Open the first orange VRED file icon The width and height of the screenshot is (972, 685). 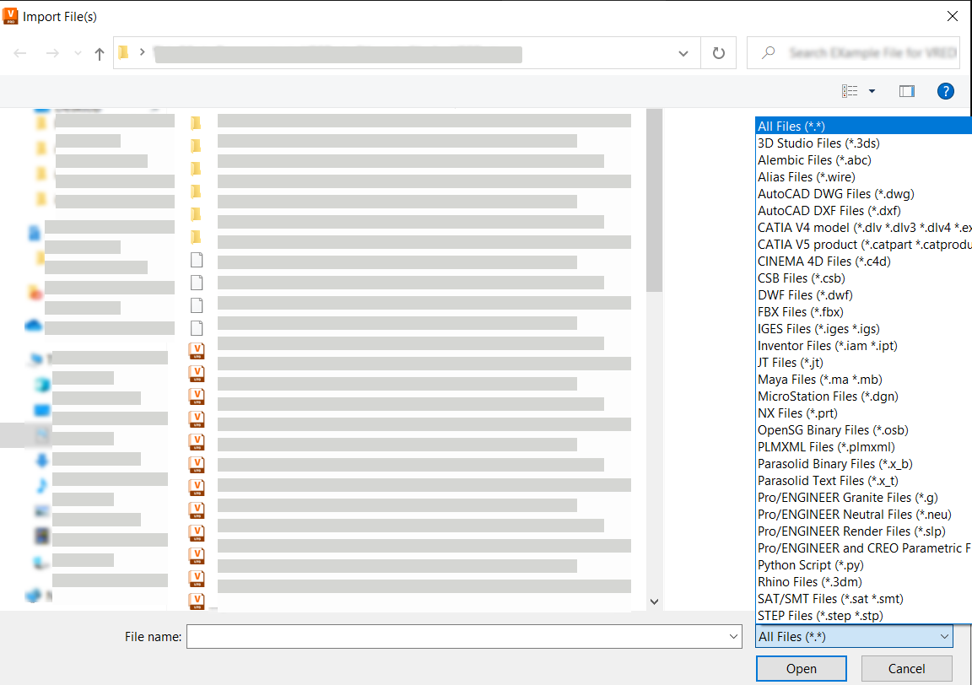[x=197, y=349]
